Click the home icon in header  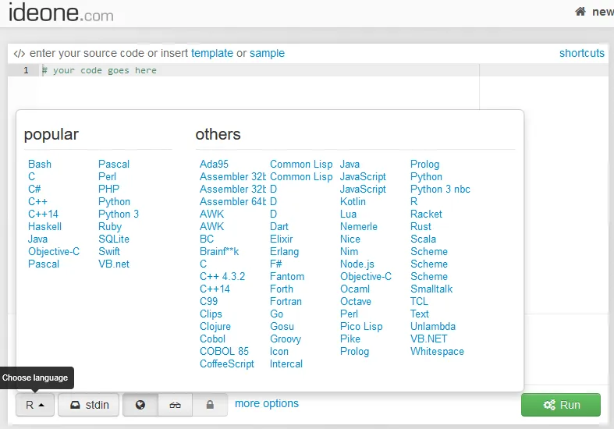[x=580, y=12]
